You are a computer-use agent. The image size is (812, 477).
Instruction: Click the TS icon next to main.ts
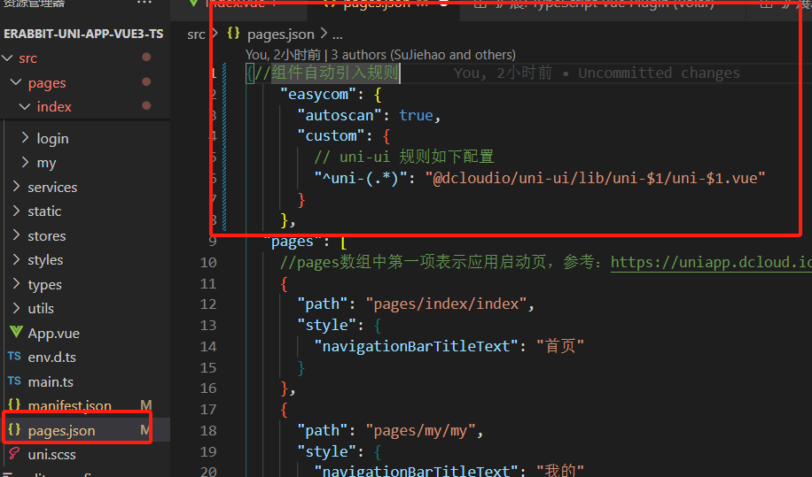click(x=14, y=381)
